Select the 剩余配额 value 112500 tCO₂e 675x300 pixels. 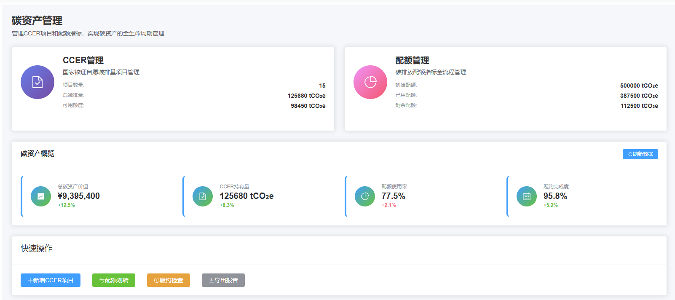click(x=639, y=106)
